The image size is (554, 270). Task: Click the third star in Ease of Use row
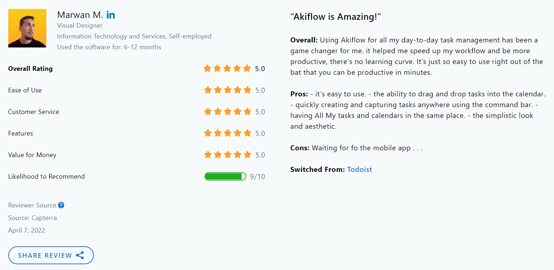click(x=227, y=90)
